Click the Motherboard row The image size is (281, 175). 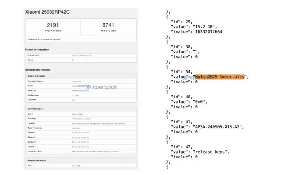pos(81,95)
